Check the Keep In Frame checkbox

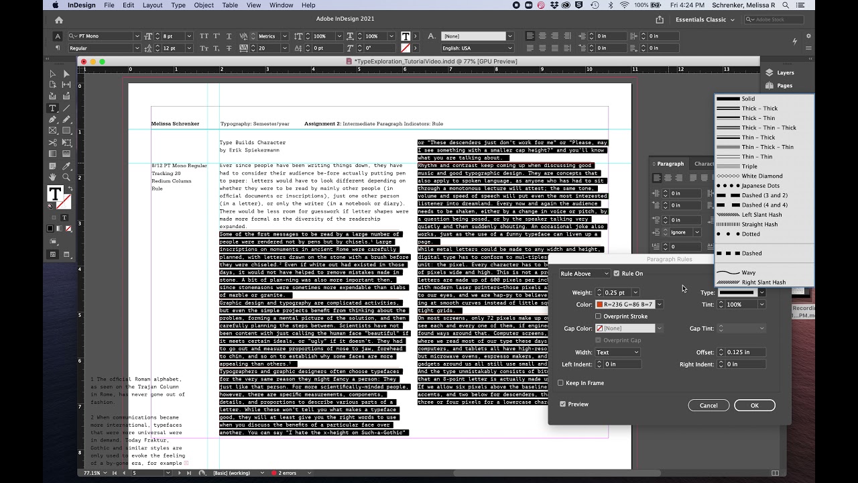click(x=561, y=383)
